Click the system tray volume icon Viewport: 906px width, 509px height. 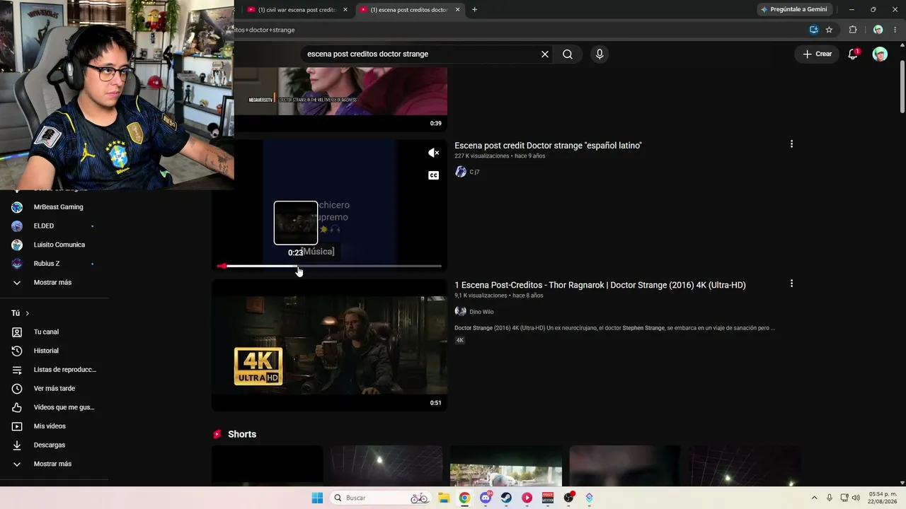click(x=856, y=498)
